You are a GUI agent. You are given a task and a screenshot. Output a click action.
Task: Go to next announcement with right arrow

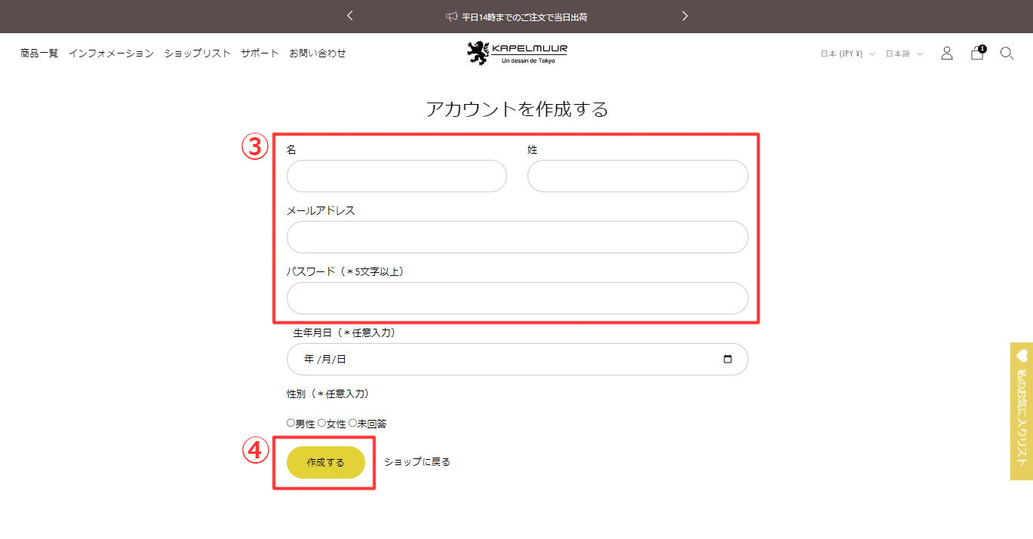tap(684, 16)
